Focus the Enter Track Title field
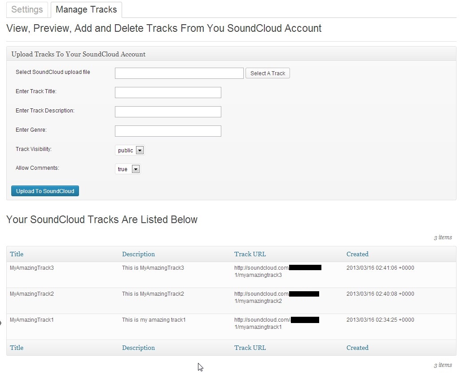 coord(168,92)
